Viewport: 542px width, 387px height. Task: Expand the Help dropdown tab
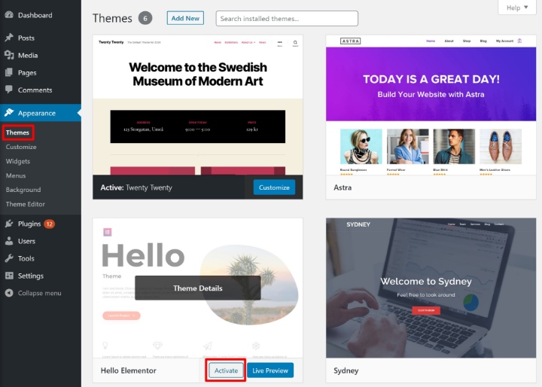[517, 8]
